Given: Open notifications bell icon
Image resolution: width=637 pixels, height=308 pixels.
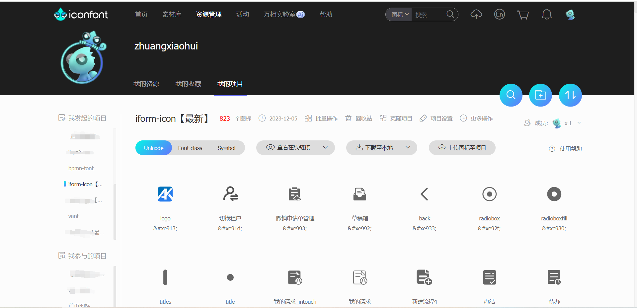Looking at the screenshot, I should [546, 14].
